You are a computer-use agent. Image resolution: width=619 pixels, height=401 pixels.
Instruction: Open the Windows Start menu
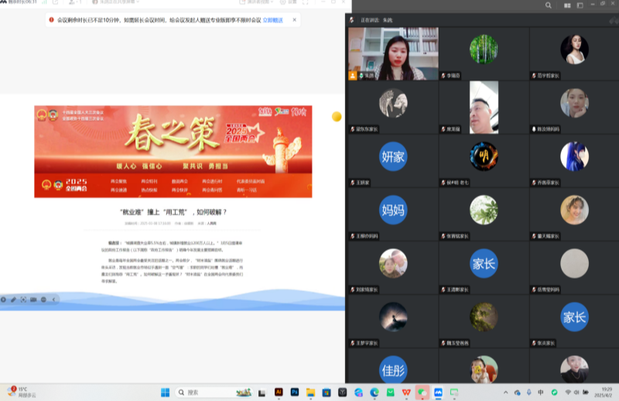[165, 392]
